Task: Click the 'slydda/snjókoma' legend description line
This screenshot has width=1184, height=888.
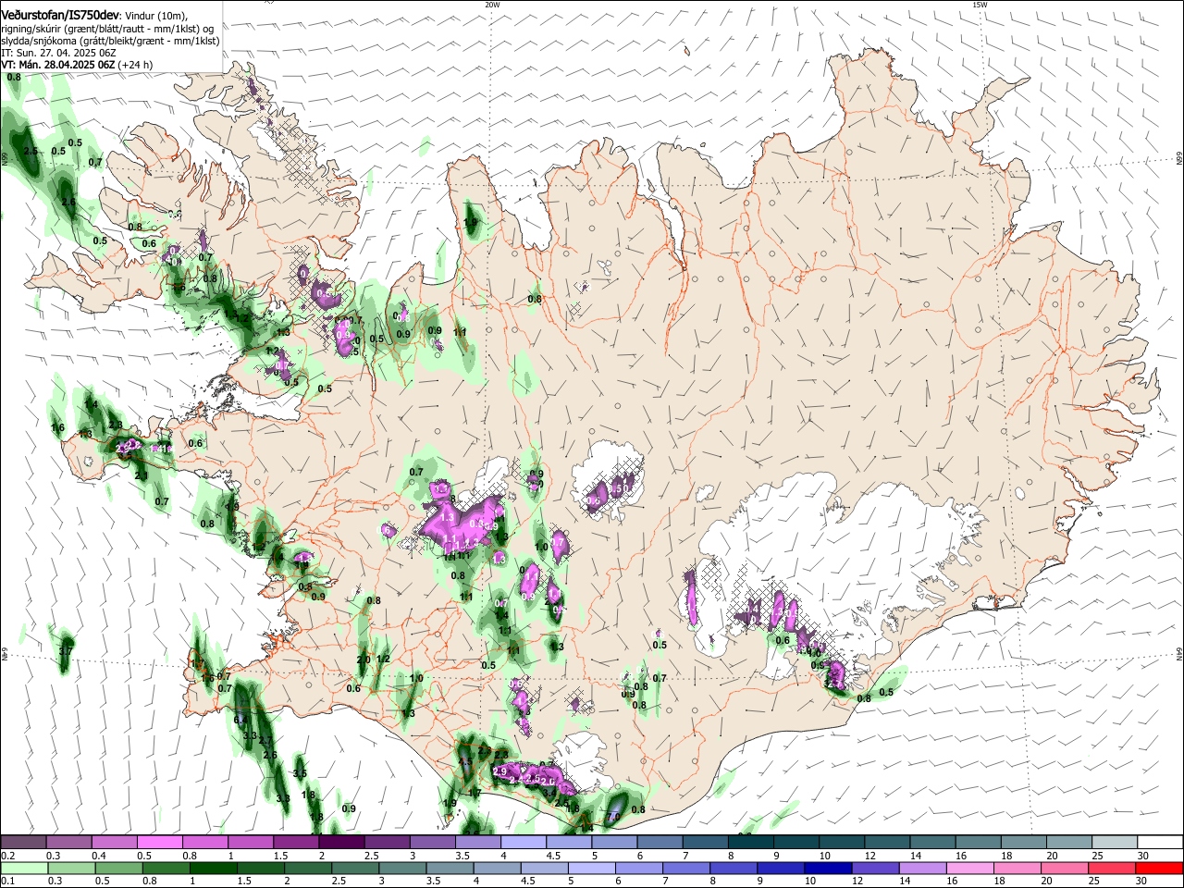Action: click(x=111, y=41)
